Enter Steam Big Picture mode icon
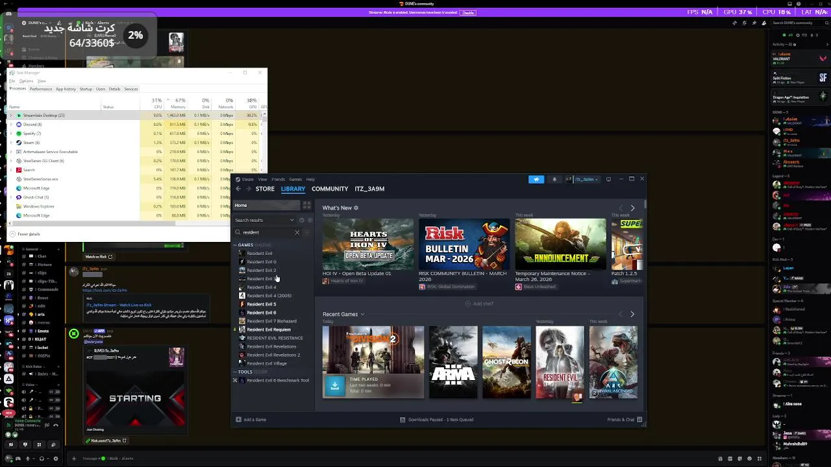Viewport: 831px width, 467px height. [x=608, y=179]
